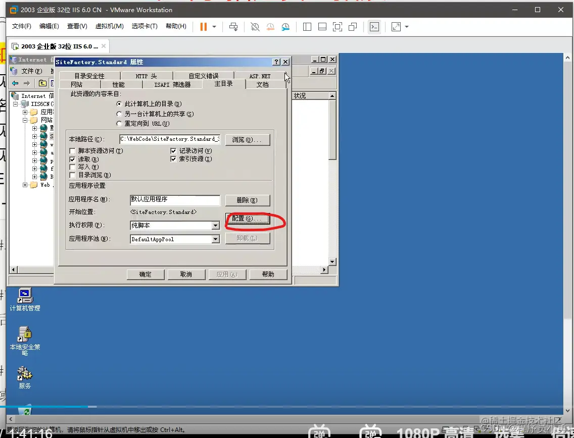Viewport: 574px width, 438px height.
Task: Toggle the VMware sidebar library panel icon
Action: click(x=307, y=27)
